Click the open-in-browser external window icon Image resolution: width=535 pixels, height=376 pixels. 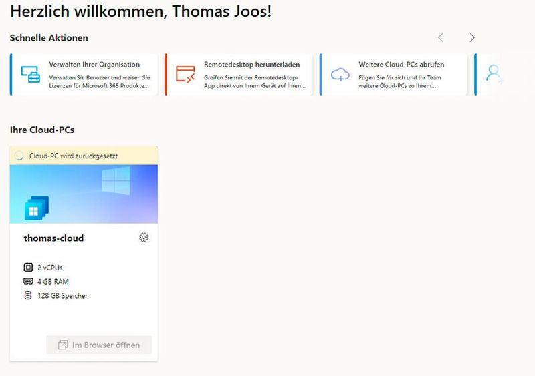pyautogui.click(x=63, y=345)
